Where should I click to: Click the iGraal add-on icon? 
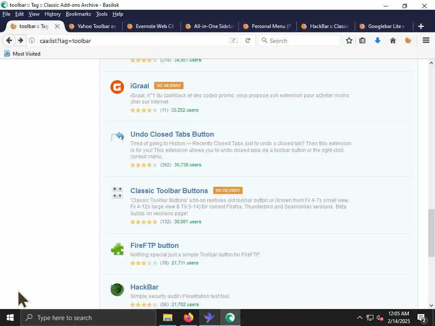117,87
